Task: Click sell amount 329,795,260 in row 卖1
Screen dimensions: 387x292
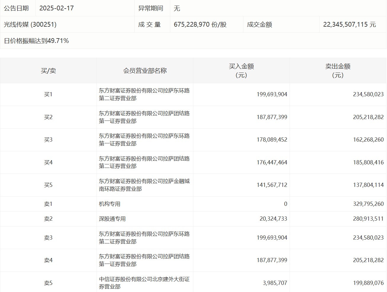Action: point(368,204)
